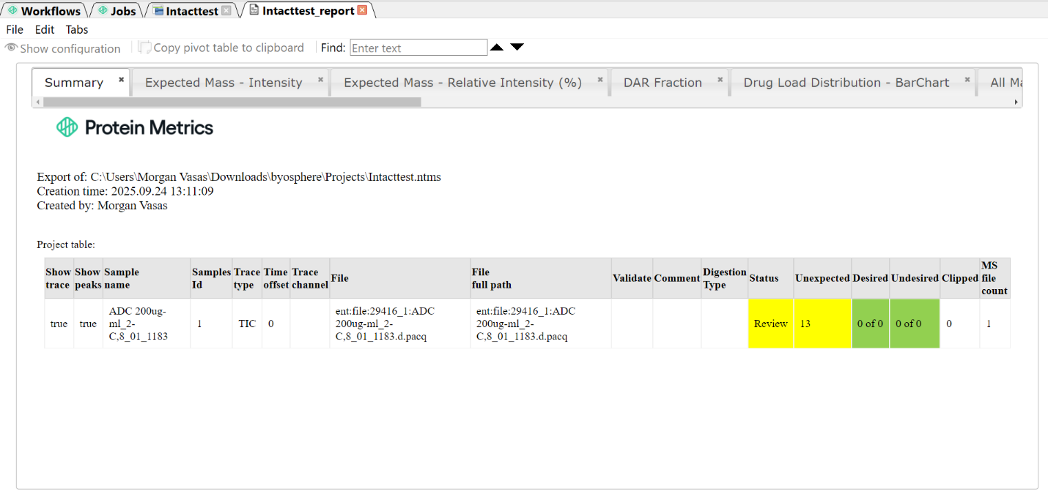The width and height of the screenshot is (1048, 497).
Task: Close the Expected Mass - Intensity tab
Action: 321,79
